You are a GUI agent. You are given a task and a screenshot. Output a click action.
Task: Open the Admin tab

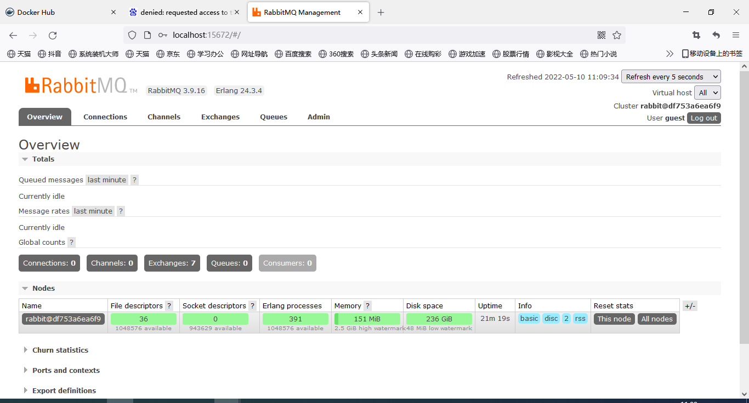pos(319,117)
